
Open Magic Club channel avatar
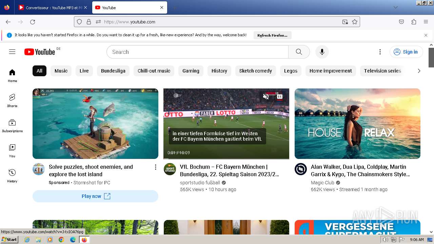point(301,169)
